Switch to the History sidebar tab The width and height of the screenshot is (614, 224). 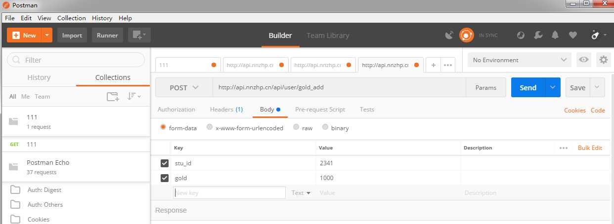39,77
